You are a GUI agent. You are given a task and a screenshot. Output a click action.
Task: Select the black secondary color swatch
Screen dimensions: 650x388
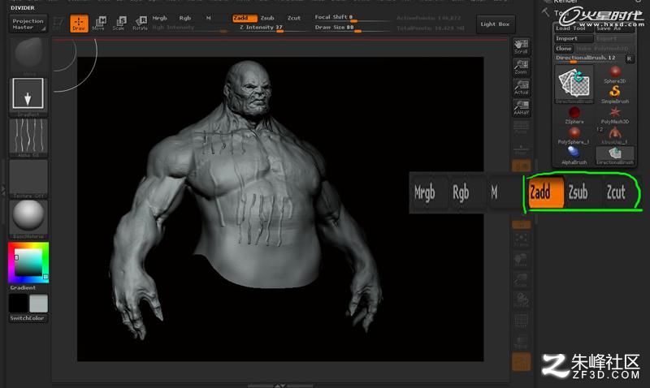[x=18, y=304]
